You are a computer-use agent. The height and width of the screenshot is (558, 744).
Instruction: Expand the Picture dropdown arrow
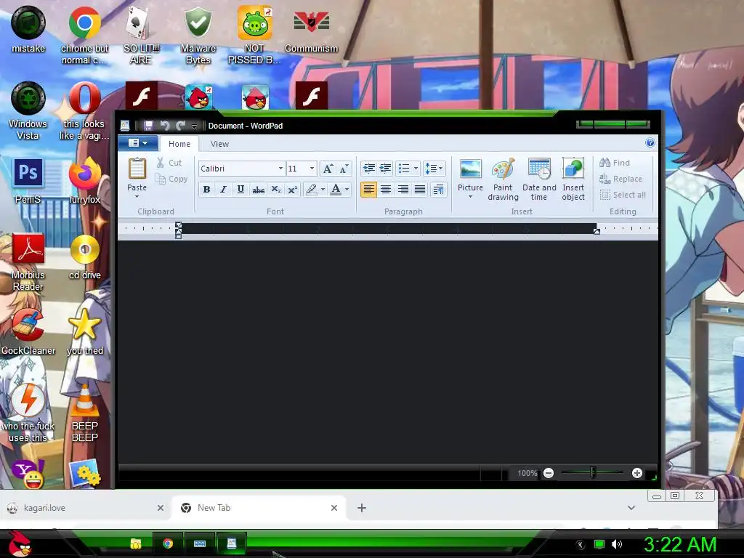click(470, 196)
